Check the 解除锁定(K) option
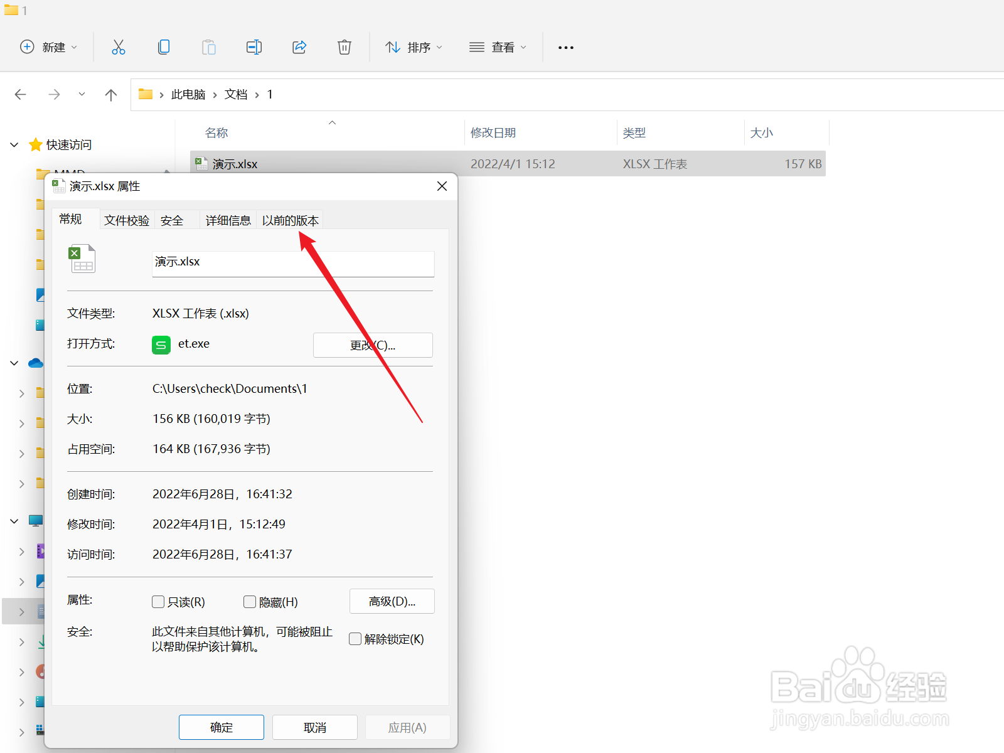Screen dimensions: 1004x753 (355, 639)
